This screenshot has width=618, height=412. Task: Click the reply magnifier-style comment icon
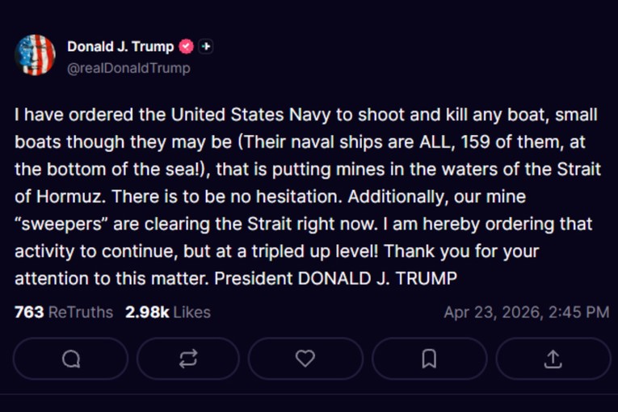pyautogui.click(x=71, y=359)
